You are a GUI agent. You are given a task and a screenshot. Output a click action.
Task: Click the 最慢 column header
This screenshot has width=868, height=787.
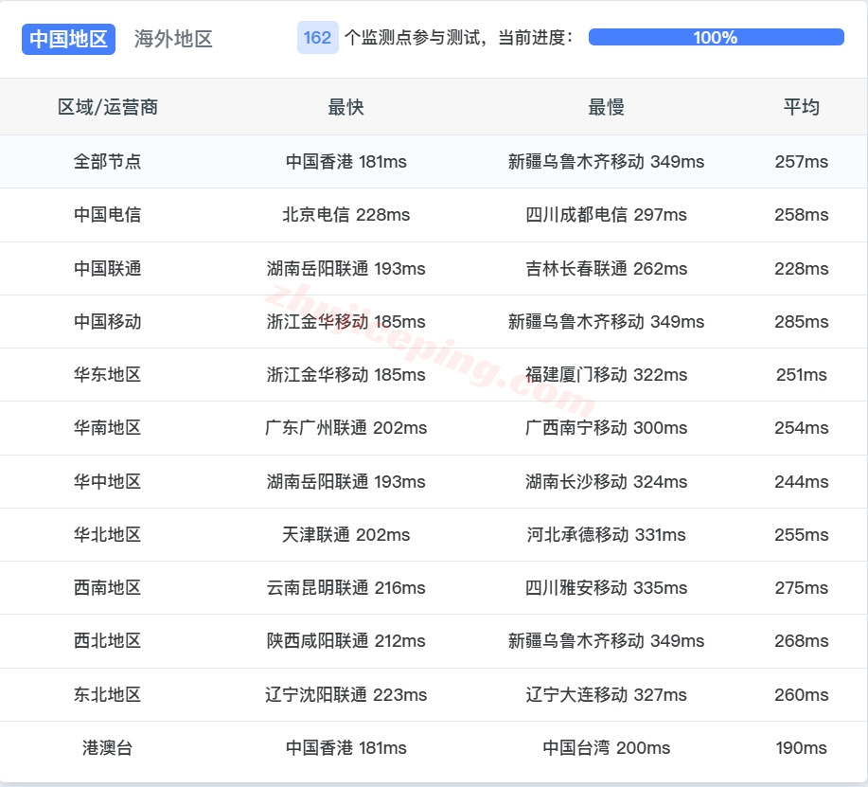click(609, 107)
